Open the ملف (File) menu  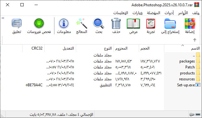click(x=196, y=13)
